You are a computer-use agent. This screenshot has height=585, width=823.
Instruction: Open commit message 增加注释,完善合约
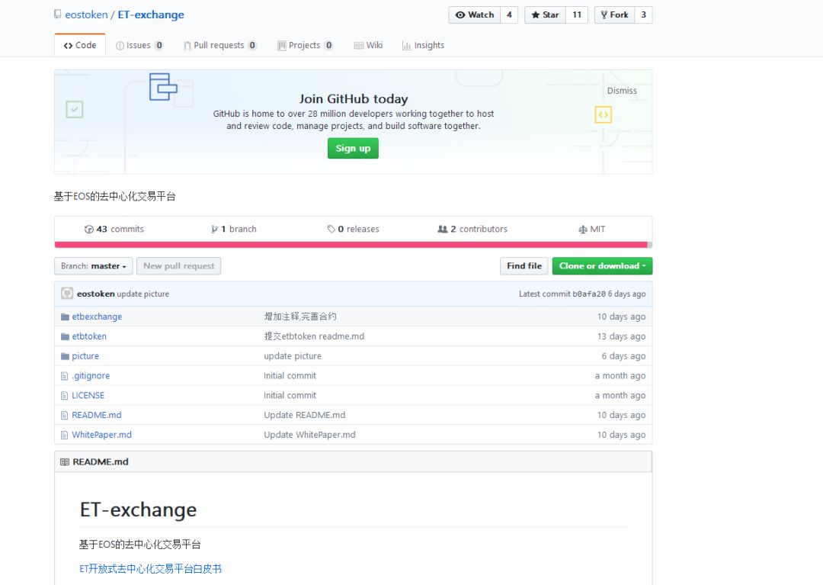point(300,317)
